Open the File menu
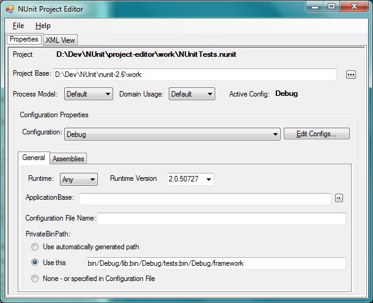 point(18,26)
